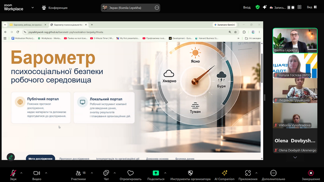The width and height of the screenshot is (324, 182).
Task: Open Инструменты организатора shield icon
Action: click(190, 173)
